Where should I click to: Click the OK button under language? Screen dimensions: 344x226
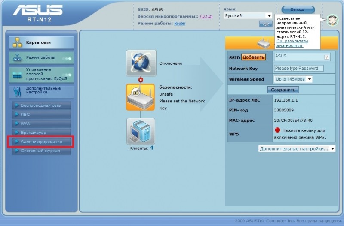[x=266, y=24]
